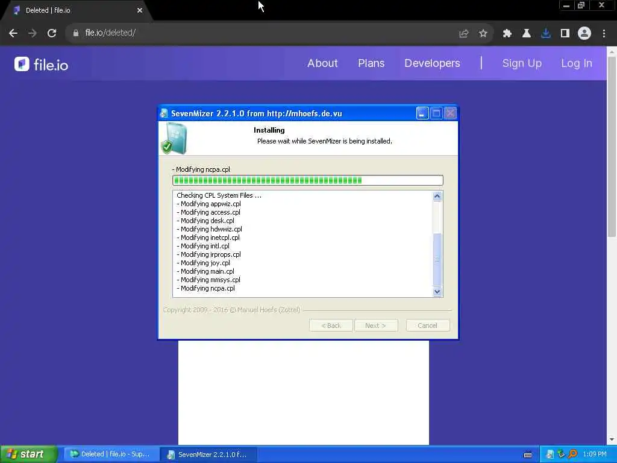Click the keyboard icon on taskbar

tap(528, 455)
